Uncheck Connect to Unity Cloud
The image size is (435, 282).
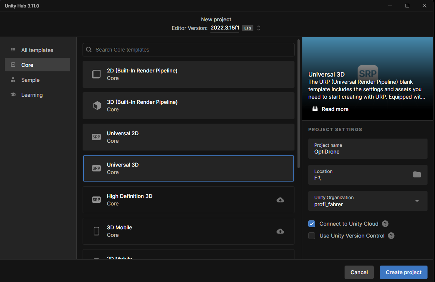(312, 224)
